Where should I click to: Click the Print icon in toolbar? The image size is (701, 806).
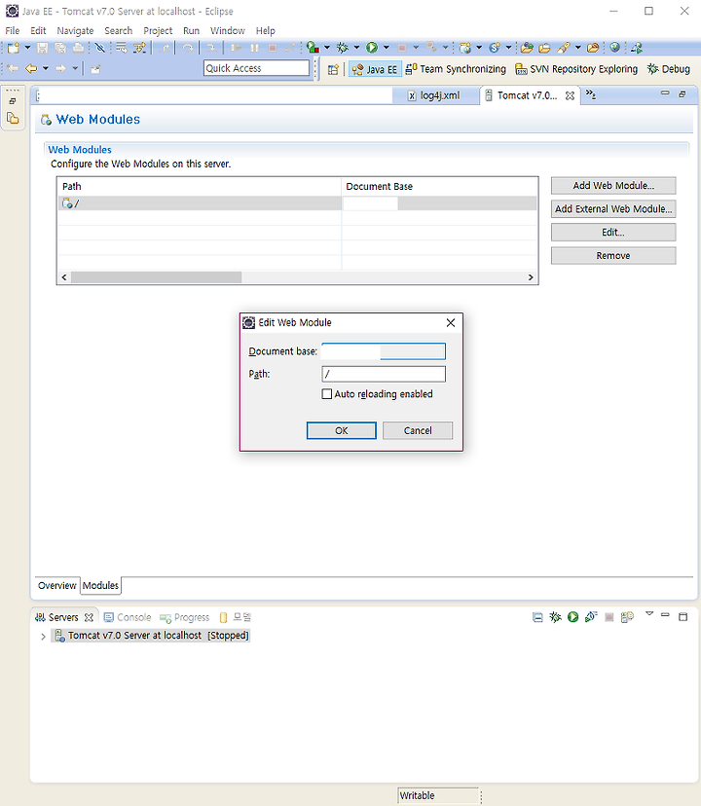pos(78,48)
